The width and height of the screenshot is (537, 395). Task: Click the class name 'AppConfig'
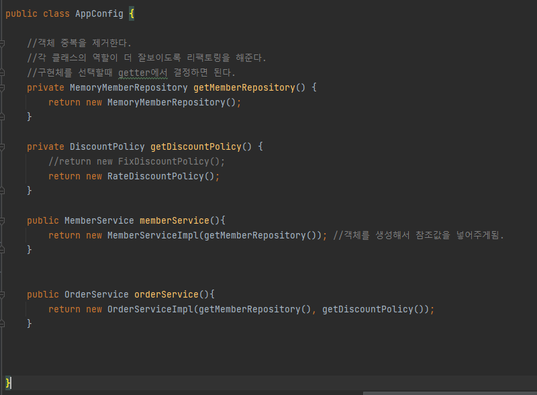(99, 13)
